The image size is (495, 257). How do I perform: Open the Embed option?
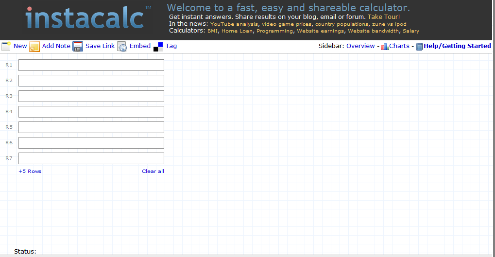[140, 46]
